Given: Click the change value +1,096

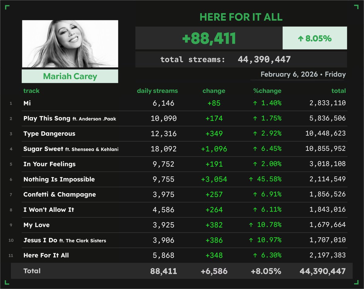Looking at the screenshot, I should point(214,149).
